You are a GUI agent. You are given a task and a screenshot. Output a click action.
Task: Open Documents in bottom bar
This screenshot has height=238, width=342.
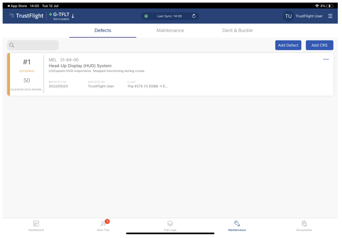coord(304,226)
